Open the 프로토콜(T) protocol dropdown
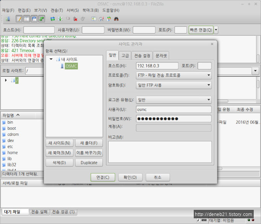 173,76
